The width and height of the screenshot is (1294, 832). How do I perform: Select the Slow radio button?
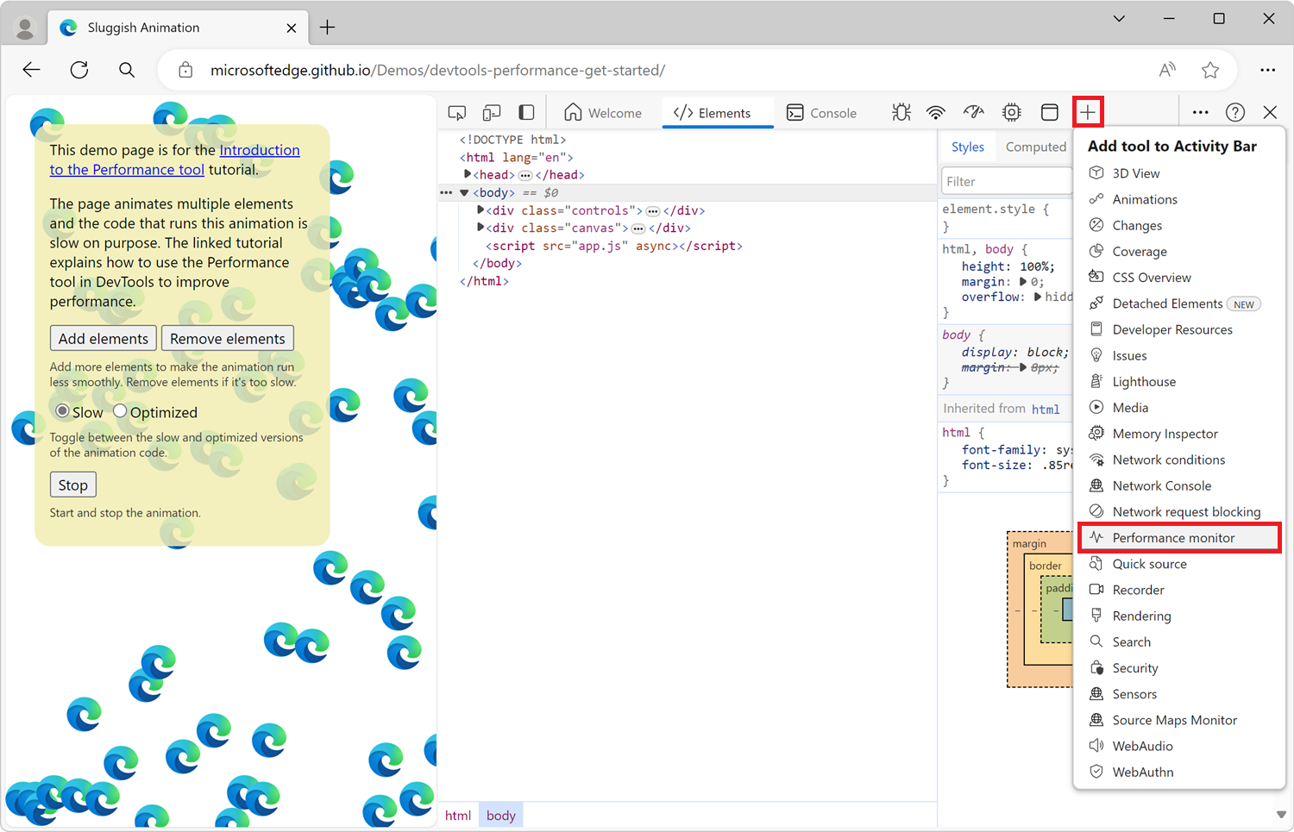[x=62, y=411]
